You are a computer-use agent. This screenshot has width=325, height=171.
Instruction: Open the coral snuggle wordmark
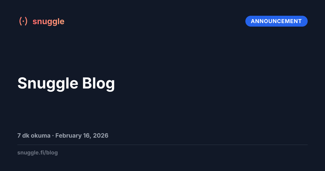(x=48, y=21)
